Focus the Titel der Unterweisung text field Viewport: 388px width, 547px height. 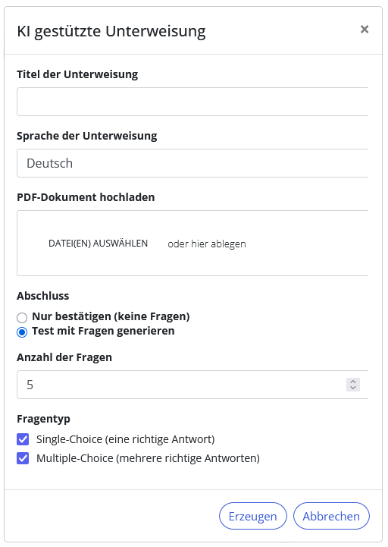coord(192,102)
